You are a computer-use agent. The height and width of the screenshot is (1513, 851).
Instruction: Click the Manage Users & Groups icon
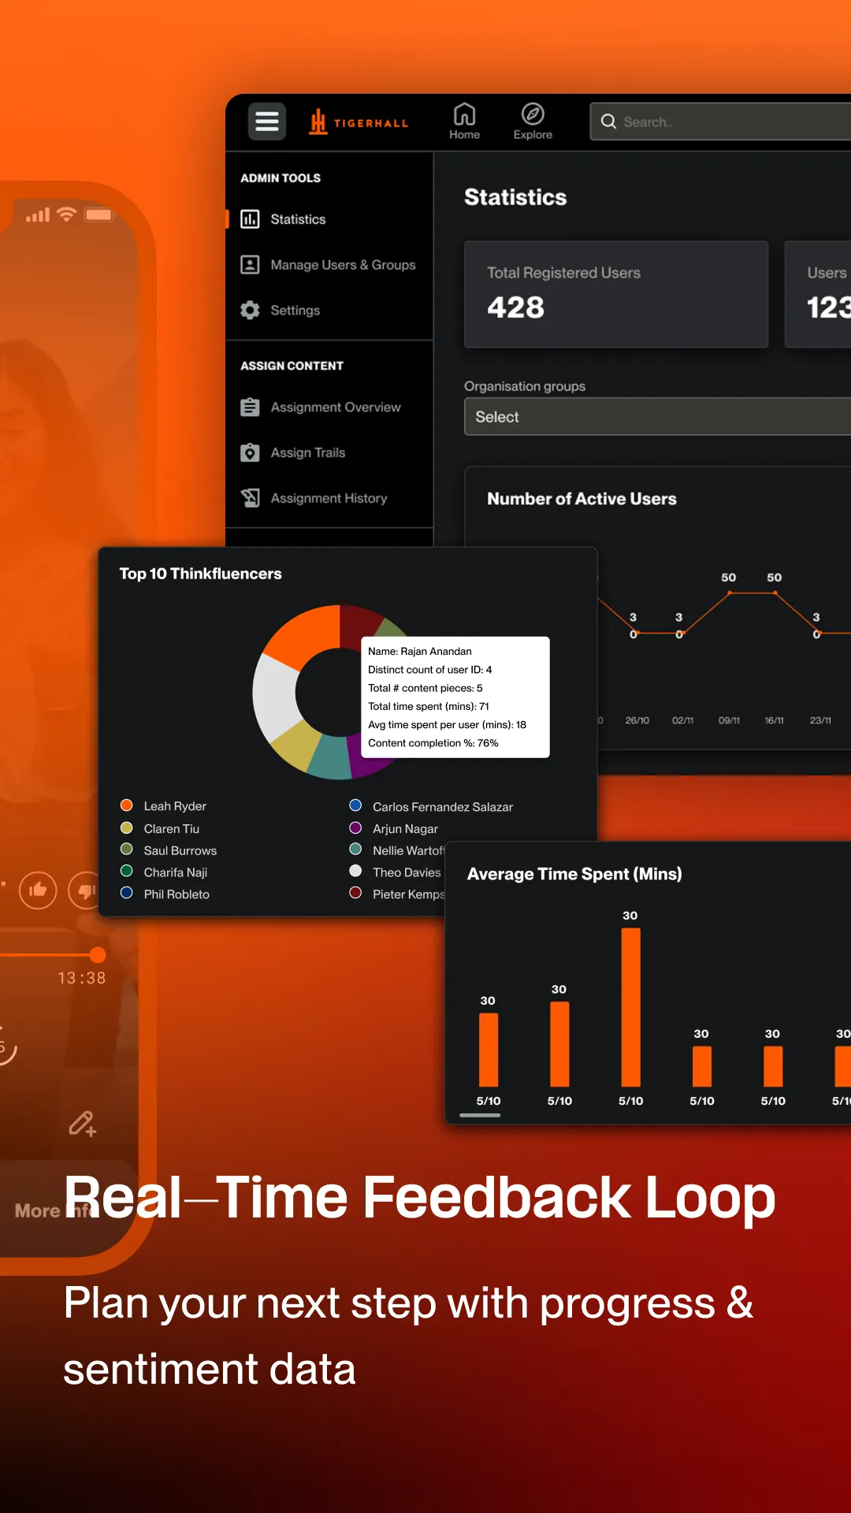coord(250,265)
